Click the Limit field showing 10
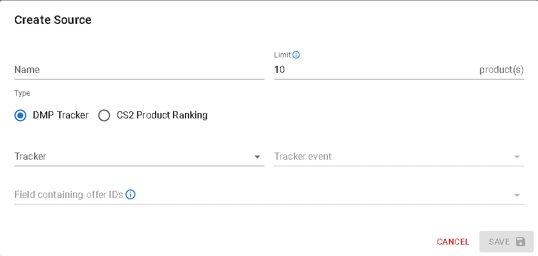The width and height of the screenshot is (538, 256). click(x=371, y=70)
